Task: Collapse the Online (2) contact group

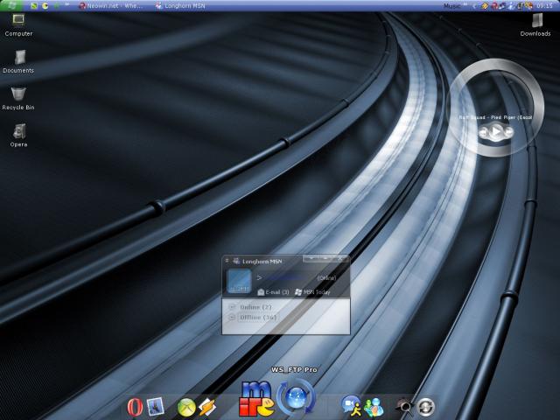Action: coord(232,307)
